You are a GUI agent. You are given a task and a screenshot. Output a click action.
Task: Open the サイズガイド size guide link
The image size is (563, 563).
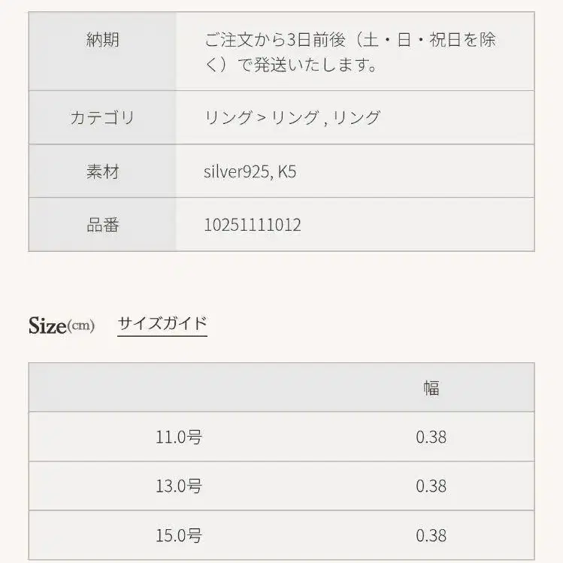click(162, 324)
